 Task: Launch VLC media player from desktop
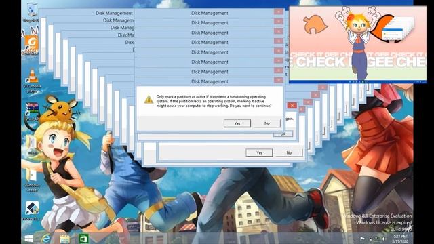tap(32, 80)
